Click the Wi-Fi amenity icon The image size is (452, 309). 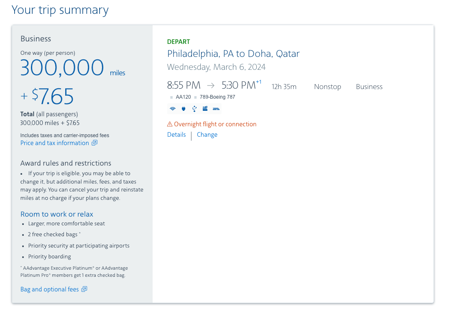173,109
